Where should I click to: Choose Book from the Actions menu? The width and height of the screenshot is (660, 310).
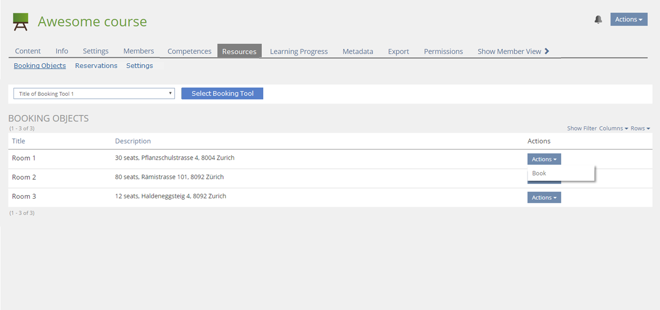pyautogui.click(x=539, y=174)
